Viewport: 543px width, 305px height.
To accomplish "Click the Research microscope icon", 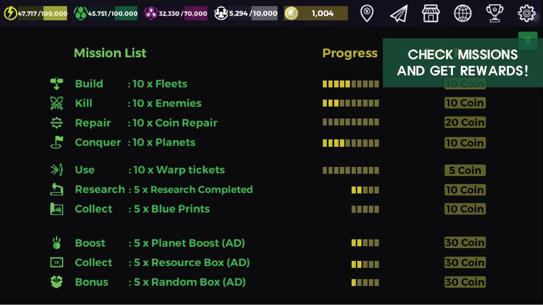I will [x=57, y=189].
